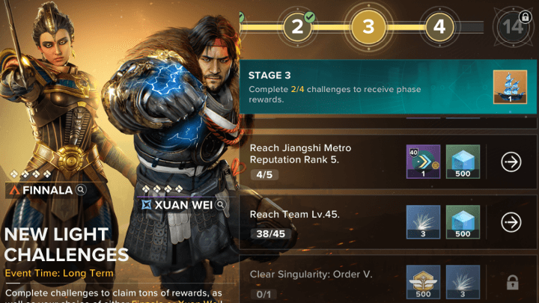Image resolution: width=539 pixels, height=303 pixels.
Task: Click the padlock on Clear Singularity challenge
Action: (512, 282)
